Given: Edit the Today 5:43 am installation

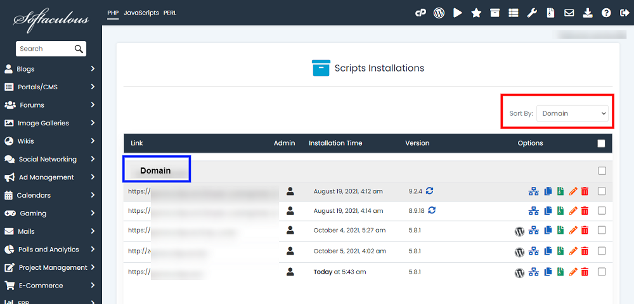Looking at the screenshot, I should 573,272.
